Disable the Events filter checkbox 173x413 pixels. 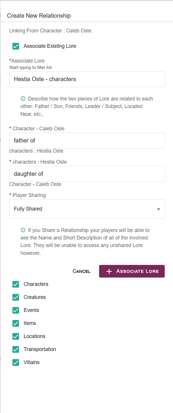[16, 310]
